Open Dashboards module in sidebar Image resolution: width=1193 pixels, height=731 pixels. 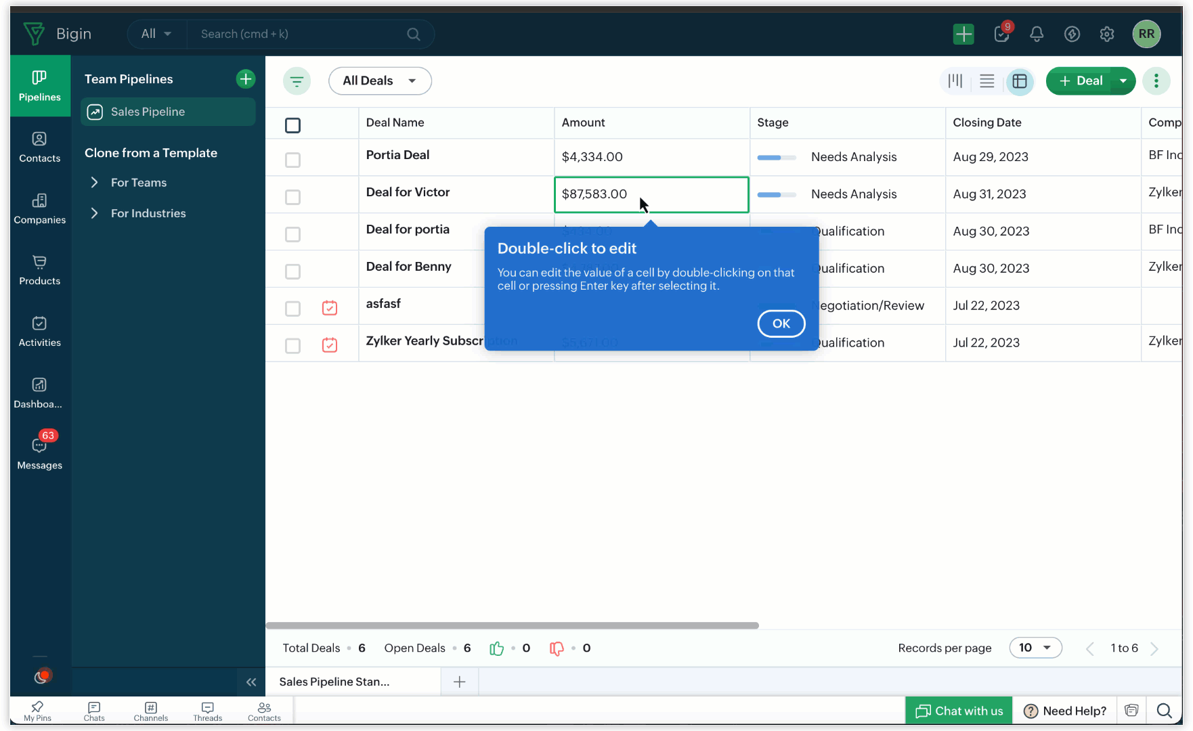click(x=40, y=393)
